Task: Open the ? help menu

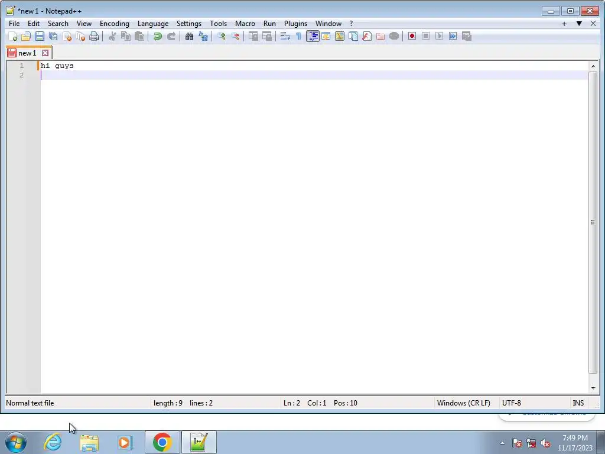Action: click(351, 24)
